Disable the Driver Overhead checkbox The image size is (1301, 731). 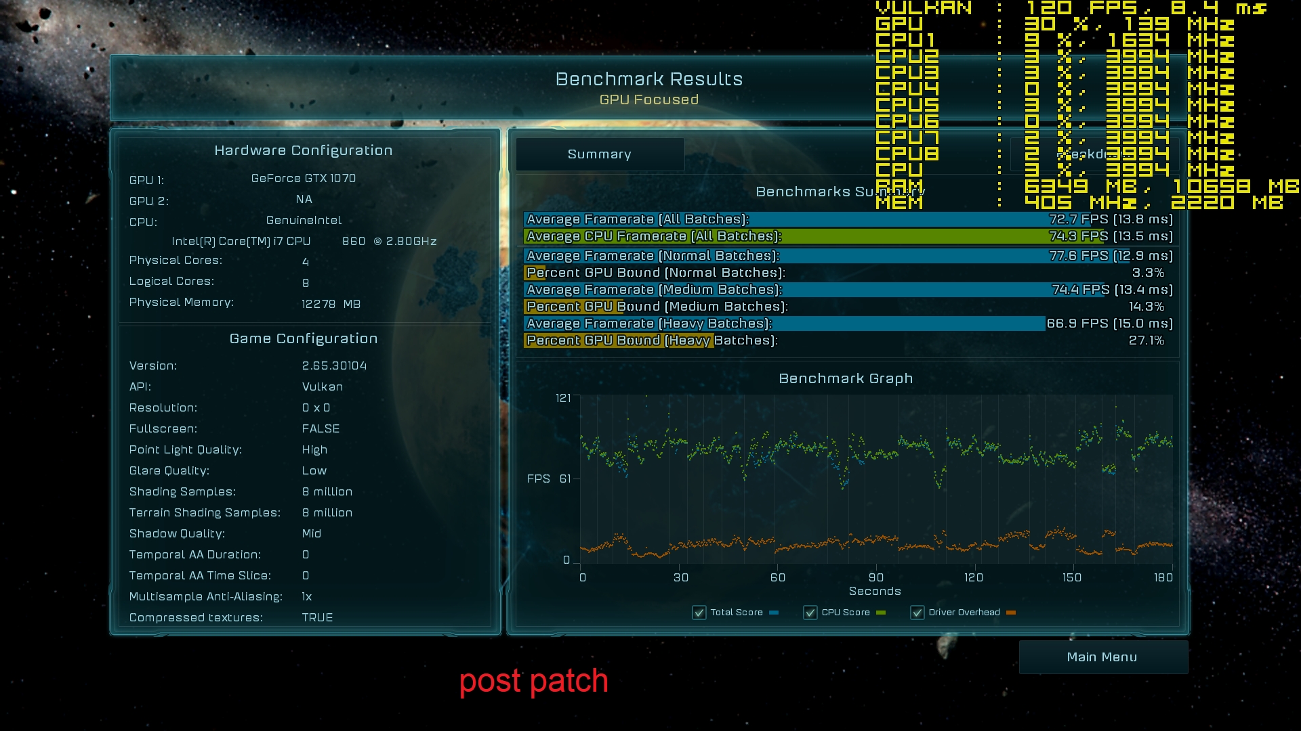tap(917, 613)
